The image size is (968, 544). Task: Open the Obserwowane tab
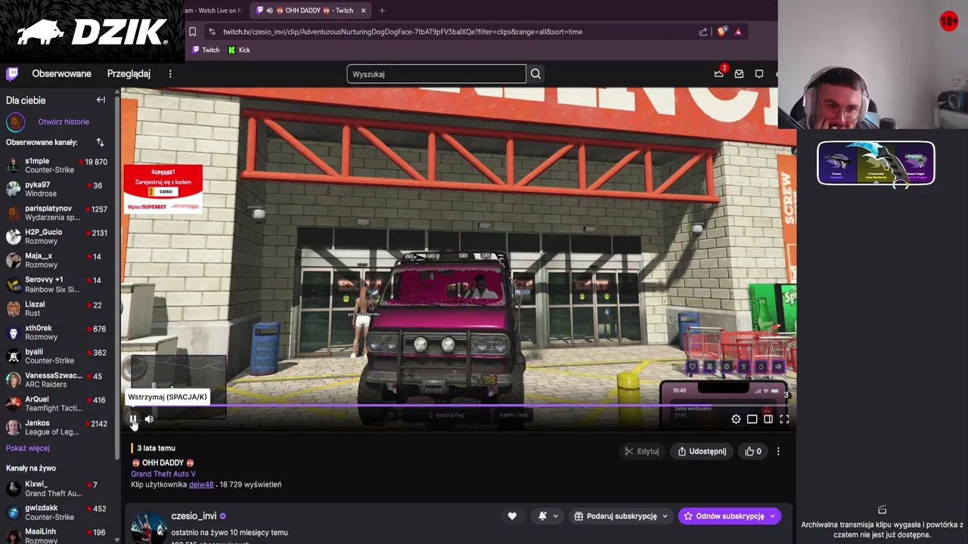[61, 74]
